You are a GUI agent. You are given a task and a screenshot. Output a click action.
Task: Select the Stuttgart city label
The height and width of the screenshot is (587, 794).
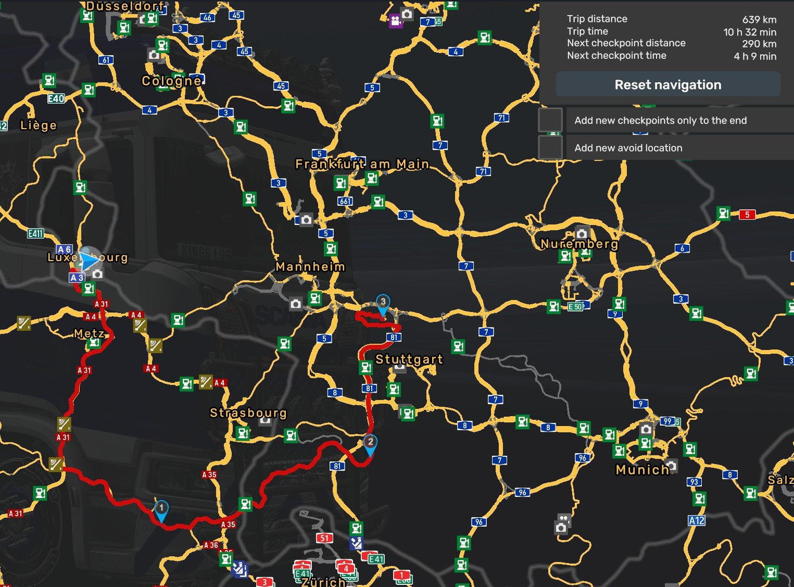[x=409, y=359]
